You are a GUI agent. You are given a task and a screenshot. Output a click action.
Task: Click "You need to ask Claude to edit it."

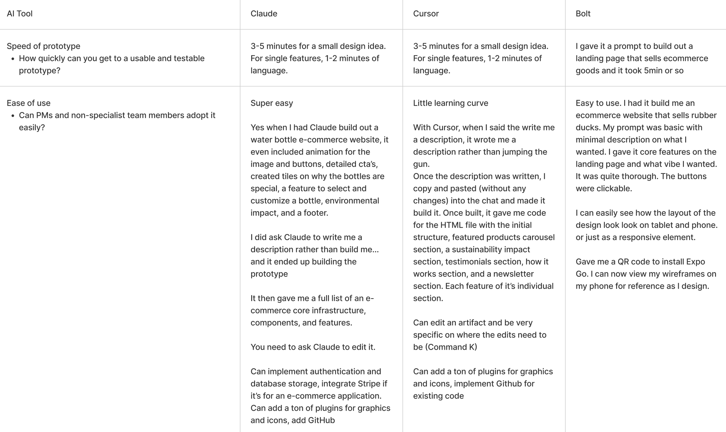[x=313, y=347]
